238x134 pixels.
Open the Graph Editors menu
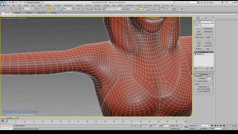[x=68, y=5]
